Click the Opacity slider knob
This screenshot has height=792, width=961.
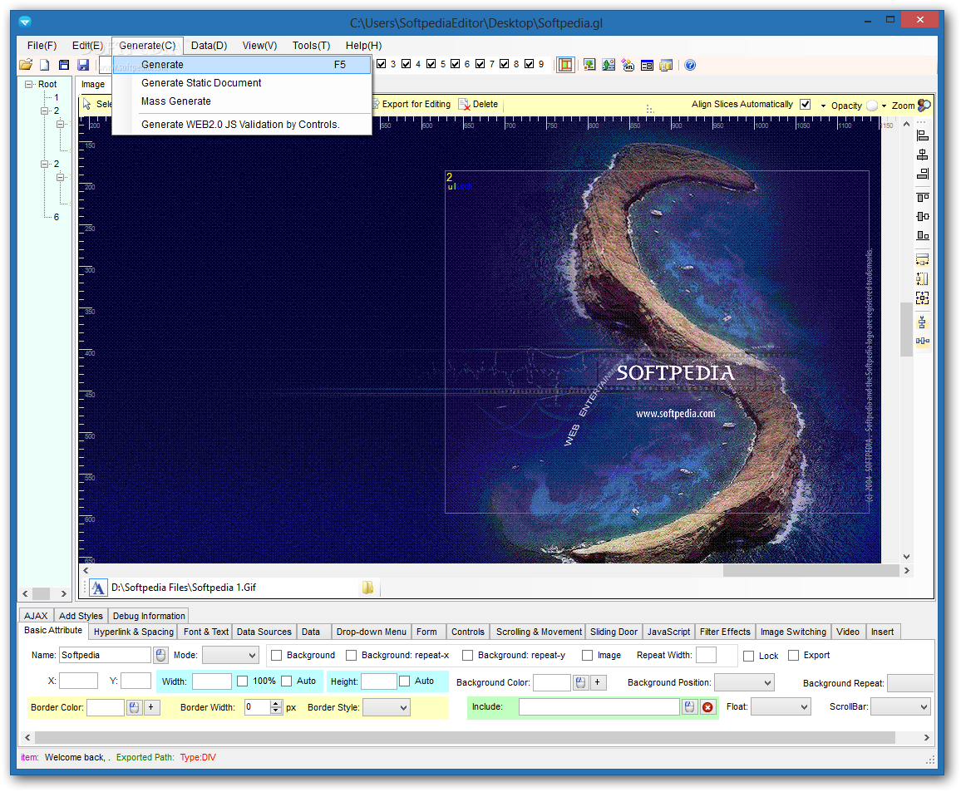872,106
